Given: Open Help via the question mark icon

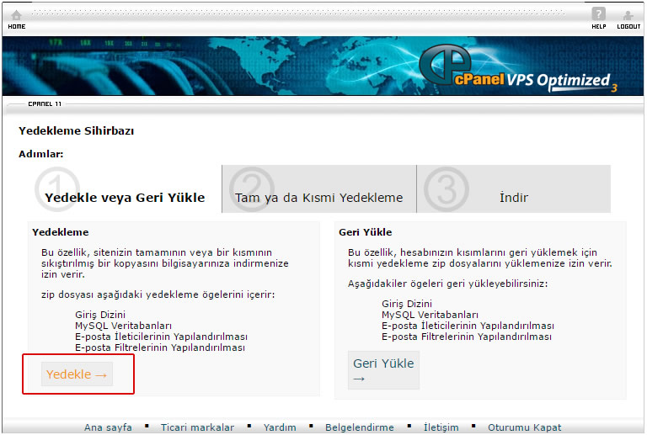Looking at the screenshot, I should [x=598, y=14].
